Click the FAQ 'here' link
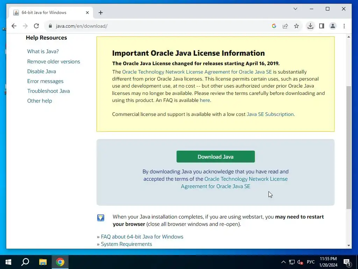 coord(205,100)
